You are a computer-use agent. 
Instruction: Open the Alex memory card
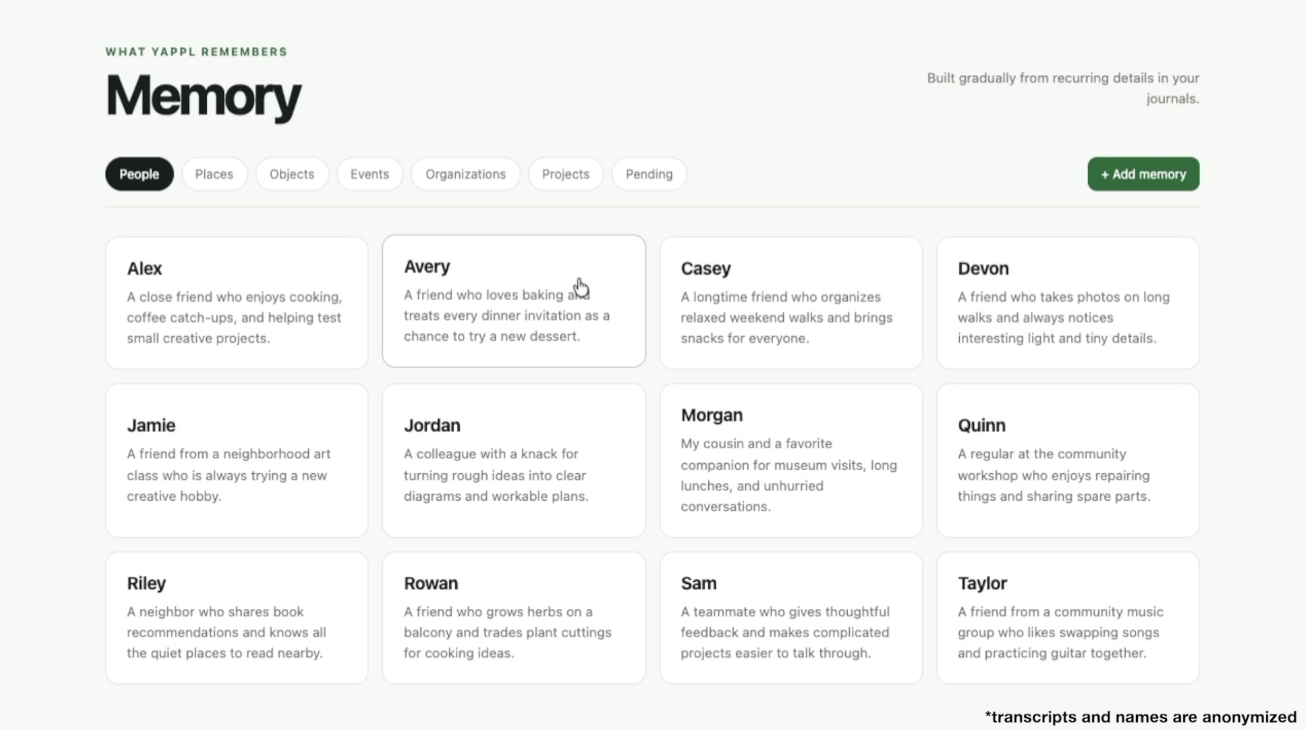pyautogui.click(x=236, y=303)
